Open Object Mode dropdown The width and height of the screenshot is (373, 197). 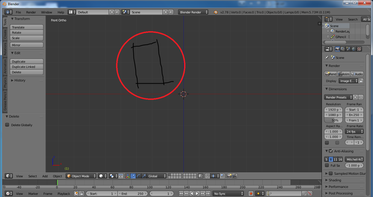click(x=81, y=176)
